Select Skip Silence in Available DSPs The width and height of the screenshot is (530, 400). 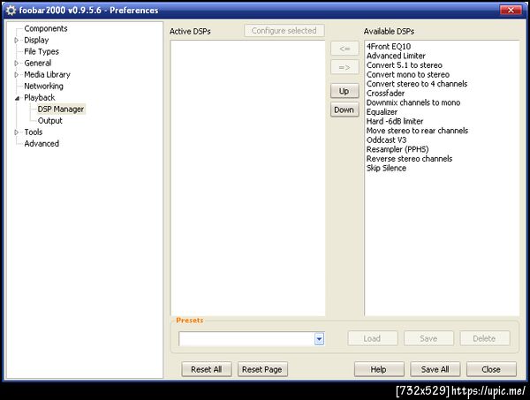[x=386, y=168]
